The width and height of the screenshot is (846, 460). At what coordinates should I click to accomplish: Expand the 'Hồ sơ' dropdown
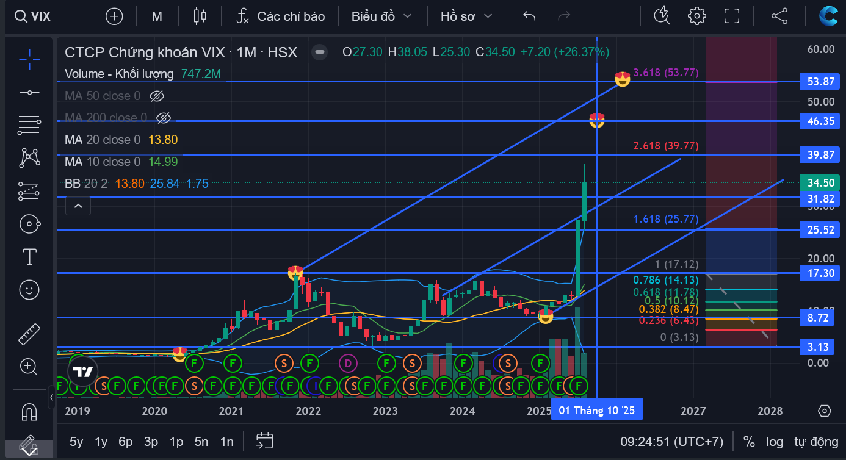coord(466,16)
